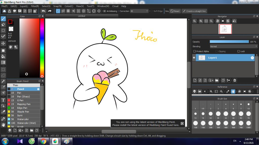Collapse the Thảo brush group
259x145 pixels.
click(9, 85)
